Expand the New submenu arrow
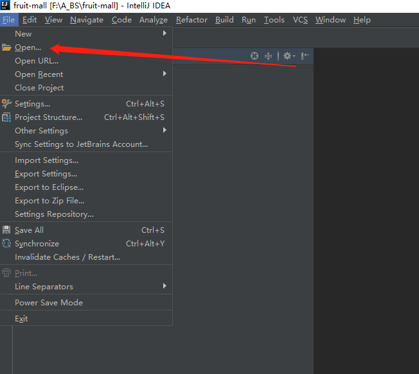 (165, 33)
